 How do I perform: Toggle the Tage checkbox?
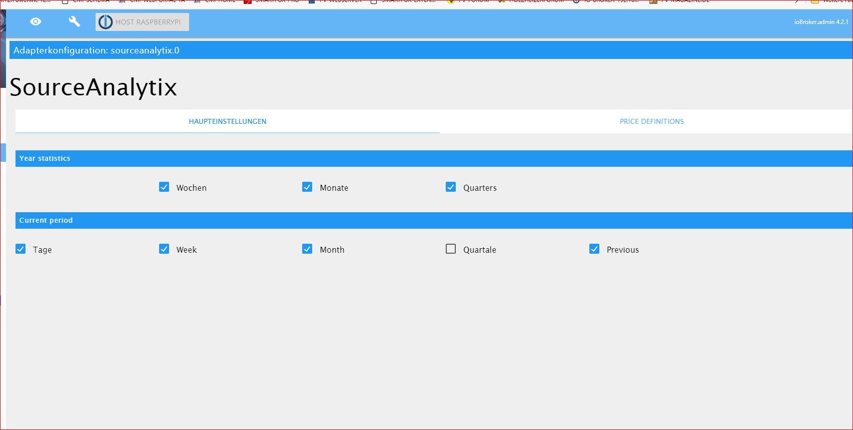[21, 249]
